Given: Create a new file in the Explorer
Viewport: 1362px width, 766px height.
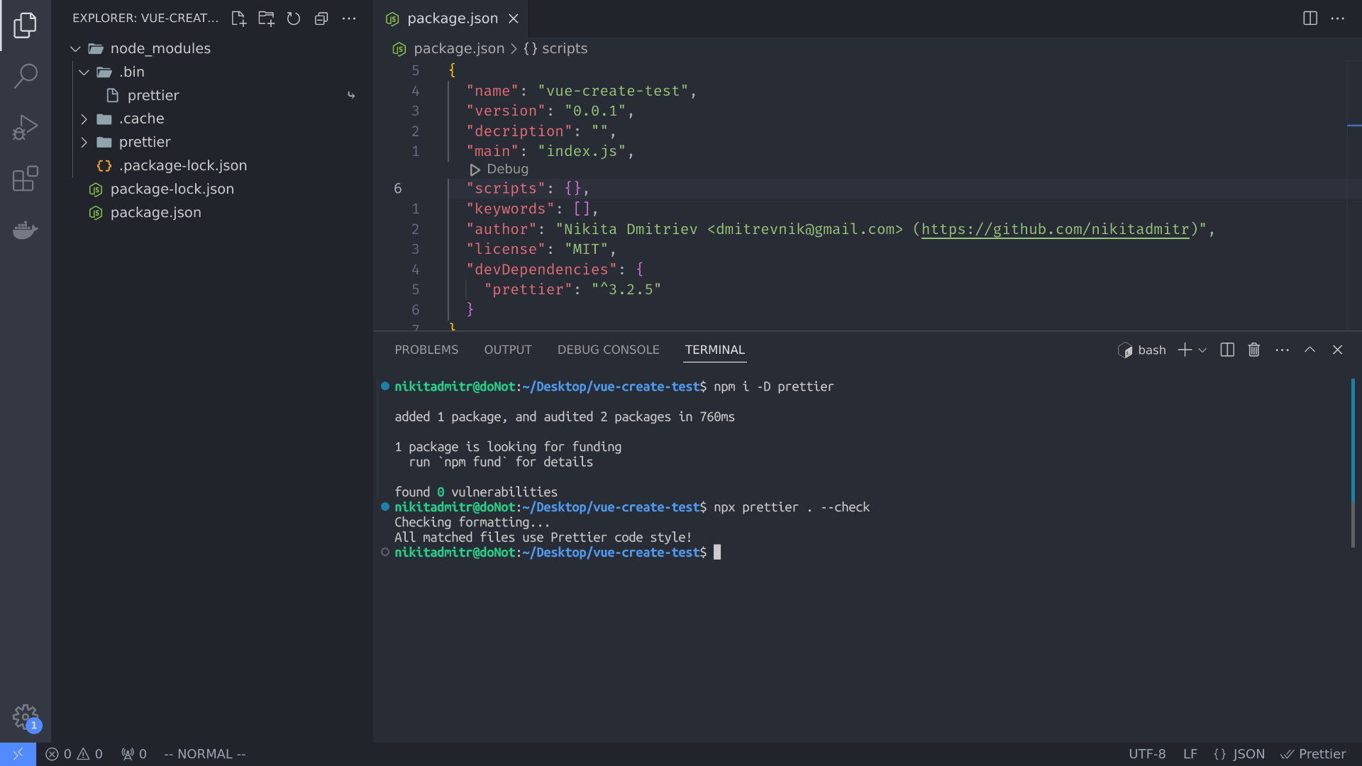Looking at the screenshot, I should 238,18.
